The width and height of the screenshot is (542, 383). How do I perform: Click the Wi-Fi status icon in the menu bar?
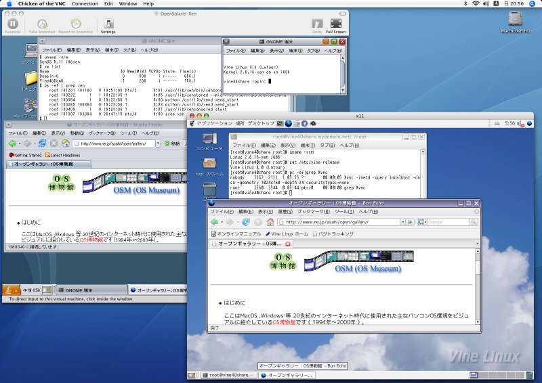click(476, 4)
